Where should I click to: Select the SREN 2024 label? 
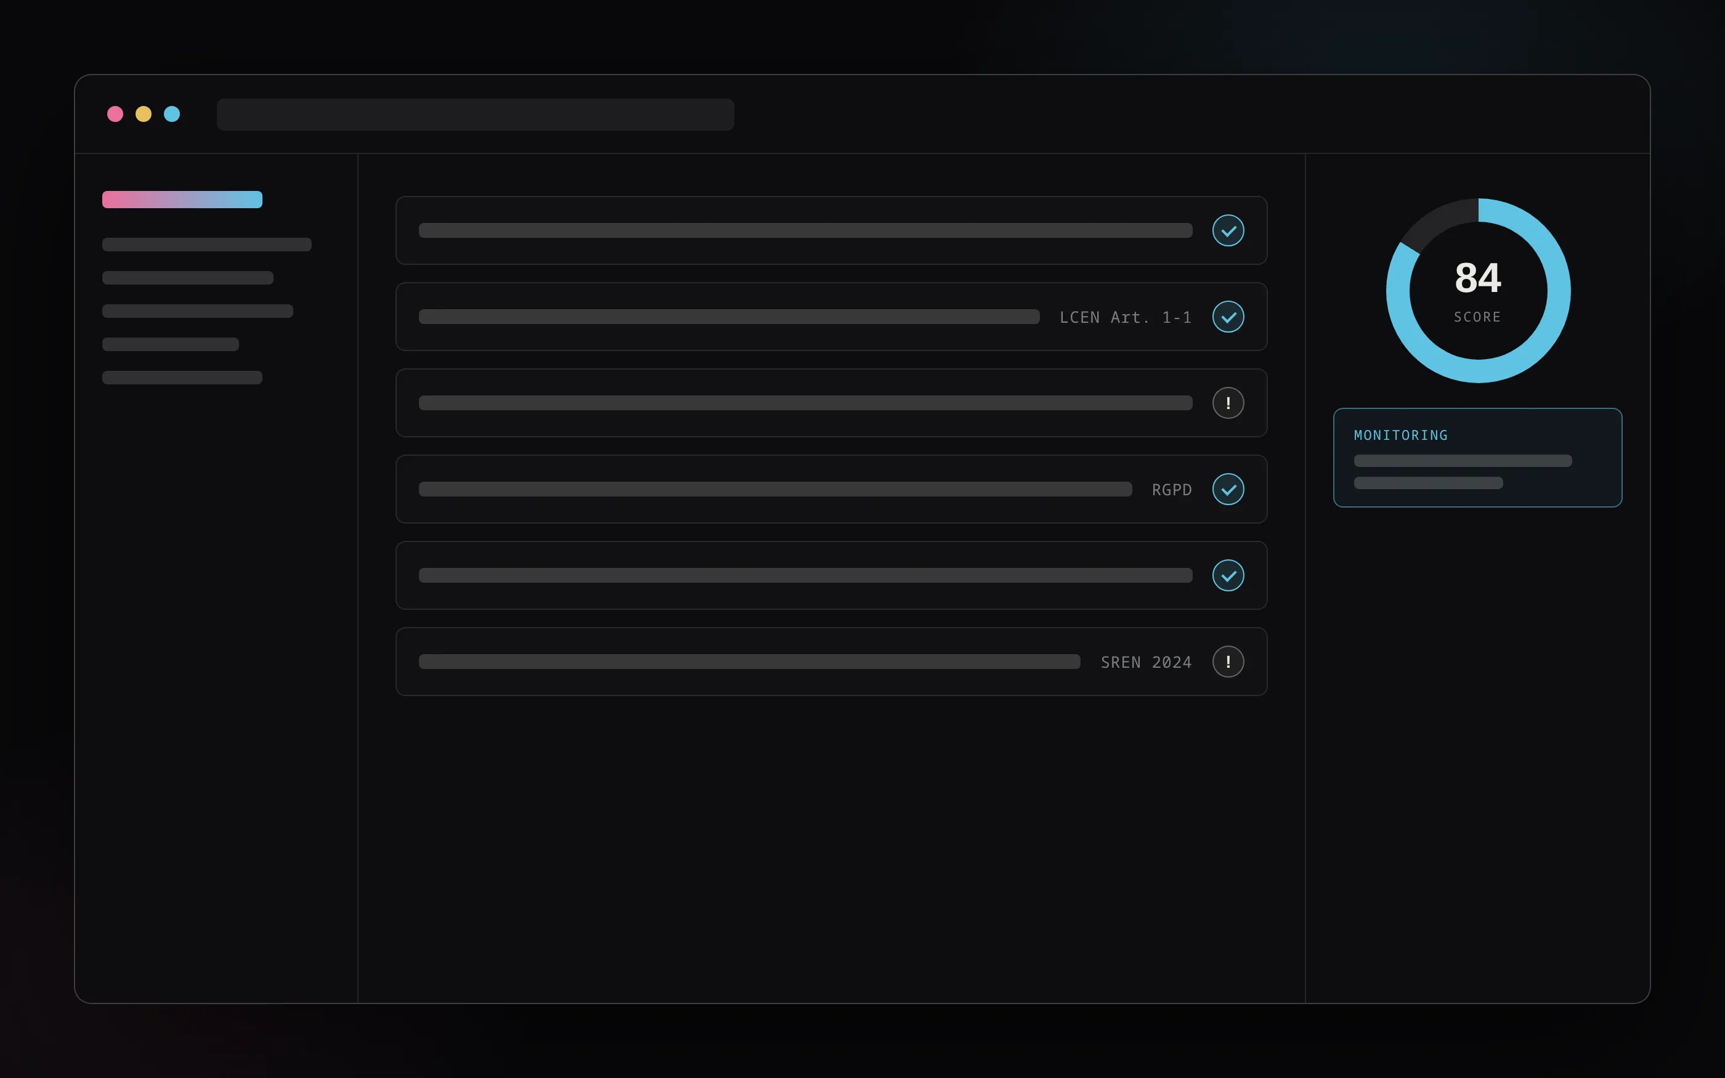(1146, 662)
